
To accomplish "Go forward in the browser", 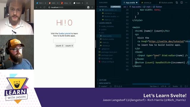I will pyautogui.click(x=40, y=7).
